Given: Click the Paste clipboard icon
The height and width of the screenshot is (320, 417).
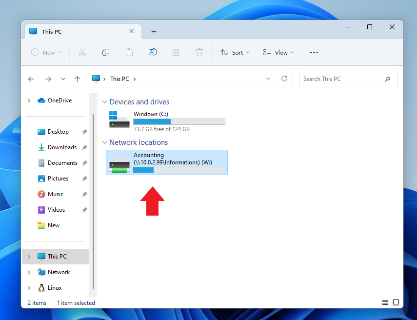Looking at the screenshot, I should pos(129,52).
